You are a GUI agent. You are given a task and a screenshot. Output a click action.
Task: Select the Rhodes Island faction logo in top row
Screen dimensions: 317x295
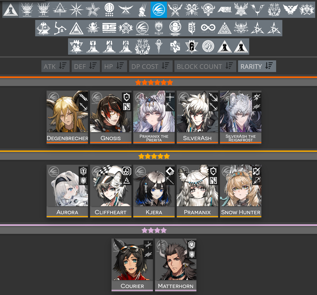[11, 10]
